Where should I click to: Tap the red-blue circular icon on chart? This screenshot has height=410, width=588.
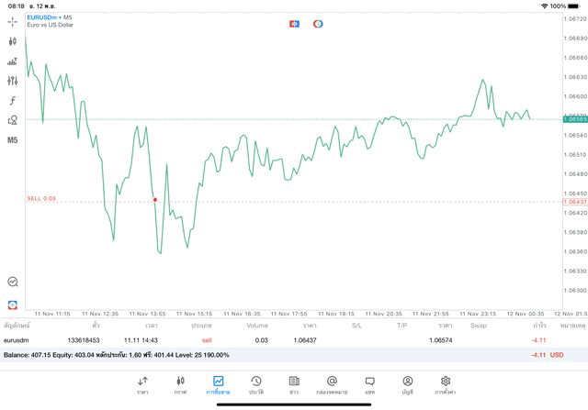(318, 24)
